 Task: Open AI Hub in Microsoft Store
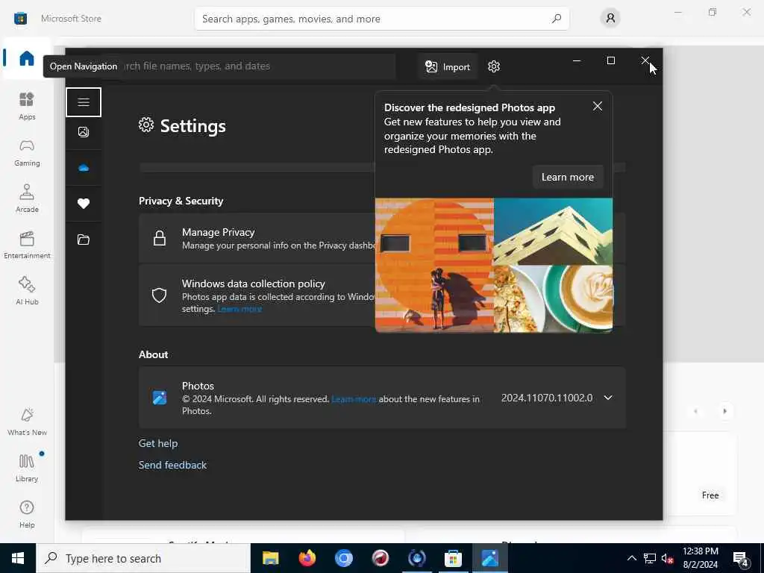(27, 291)
